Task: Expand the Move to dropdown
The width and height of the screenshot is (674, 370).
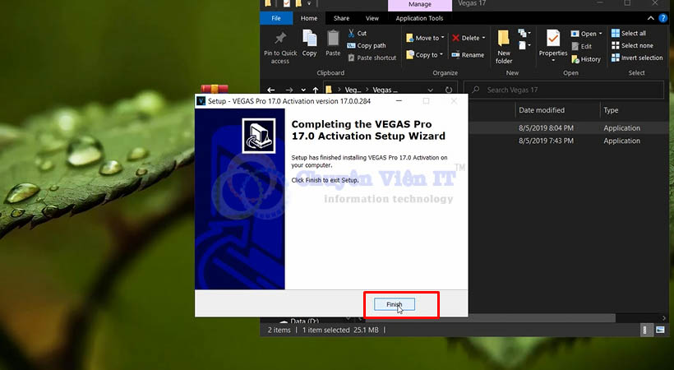Action: point(442,38)
